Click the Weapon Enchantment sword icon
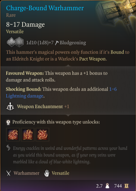The width and height of the screenshot is (136, 191). pos(10,106)
